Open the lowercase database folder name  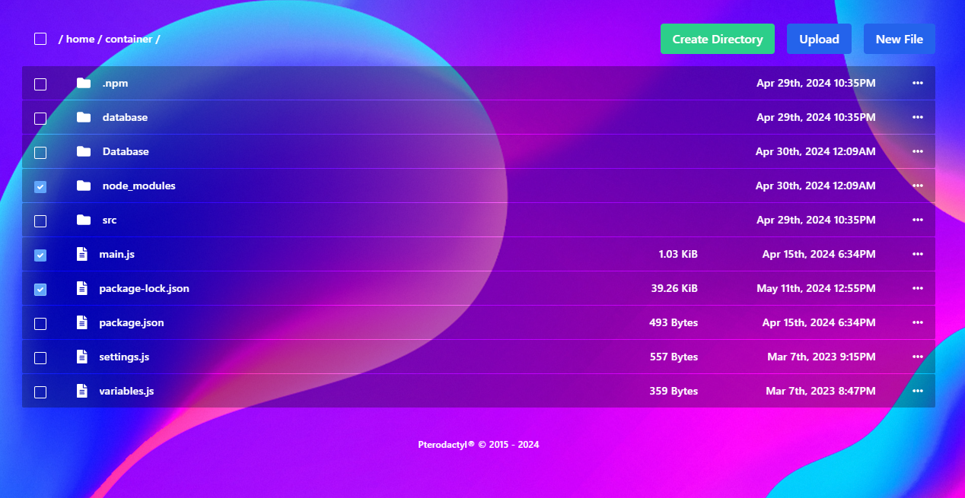pos(125,117)
